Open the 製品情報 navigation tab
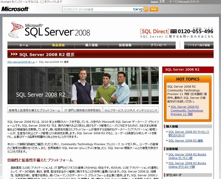The height and width of the screenshot is (179, 221). tap(58, 45)
